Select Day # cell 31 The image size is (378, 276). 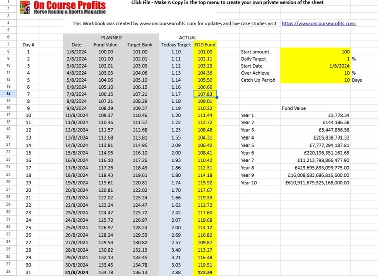(28, 272)
